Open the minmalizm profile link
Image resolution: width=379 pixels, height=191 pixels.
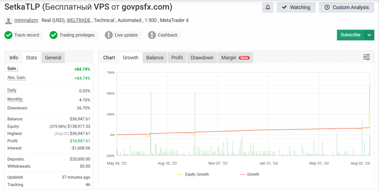(x=26, y=21)
